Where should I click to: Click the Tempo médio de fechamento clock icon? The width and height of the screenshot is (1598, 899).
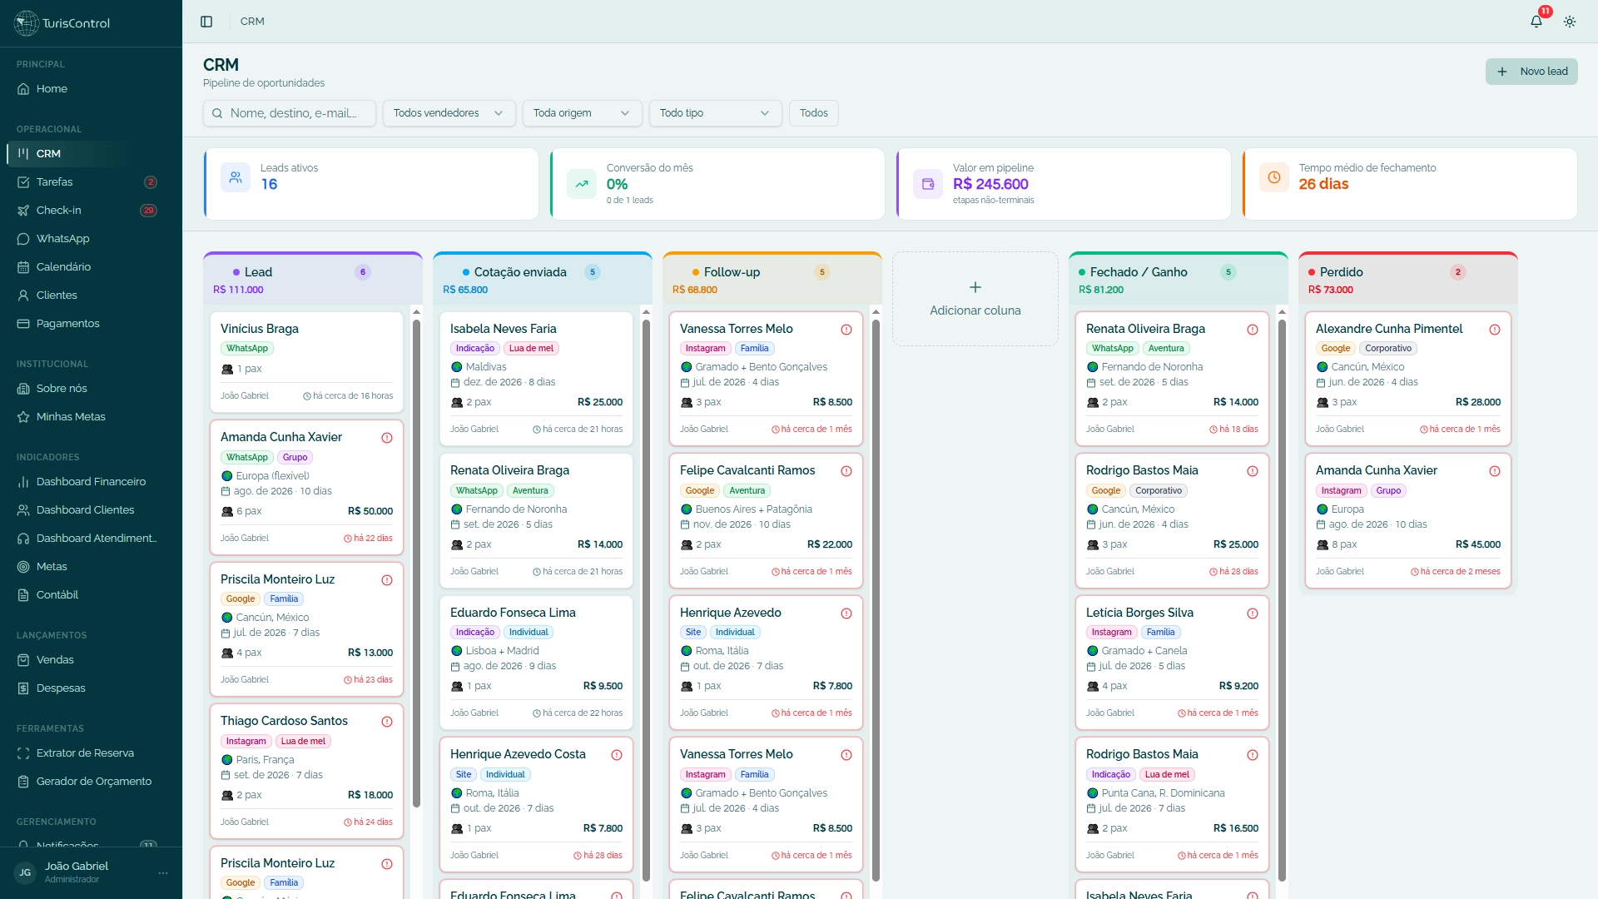(1274, 177)
